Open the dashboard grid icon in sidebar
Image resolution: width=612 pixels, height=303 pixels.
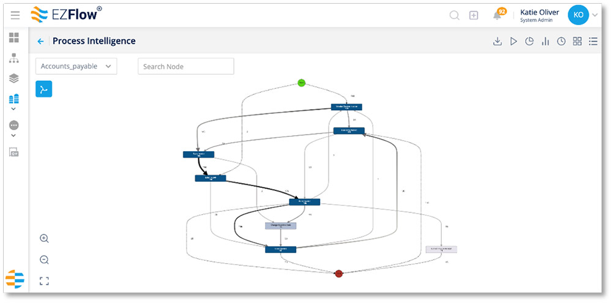(14, 38)
